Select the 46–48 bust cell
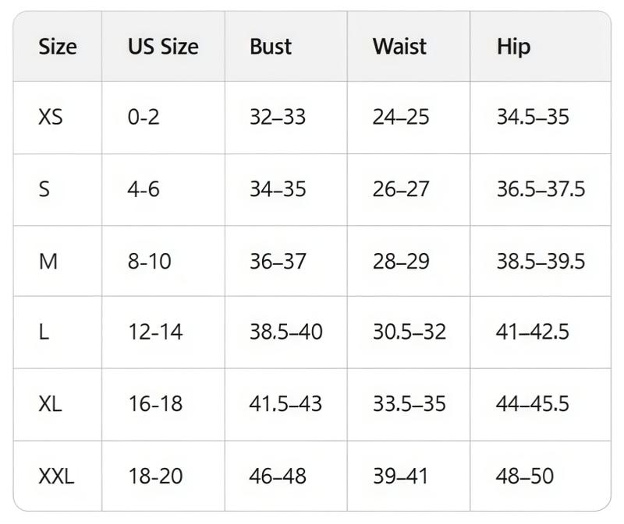This screenshot has height=524, width=624. 278,476
